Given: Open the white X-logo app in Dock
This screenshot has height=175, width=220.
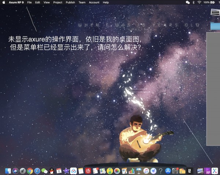Looking at the screenshot, I should click(215, 171).
